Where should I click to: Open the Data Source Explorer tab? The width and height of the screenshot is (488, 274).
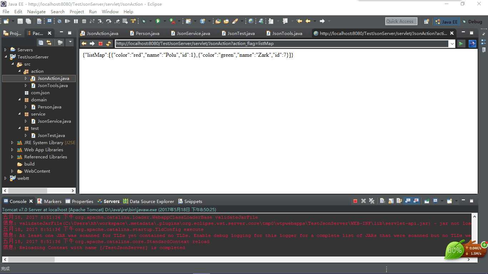[x=149, y=201]
